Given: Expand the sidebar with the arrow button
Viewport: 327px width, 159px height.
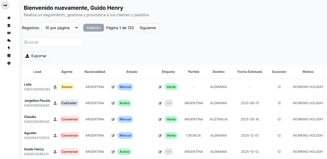Looking at the screenshot, I should coord(5,5).
